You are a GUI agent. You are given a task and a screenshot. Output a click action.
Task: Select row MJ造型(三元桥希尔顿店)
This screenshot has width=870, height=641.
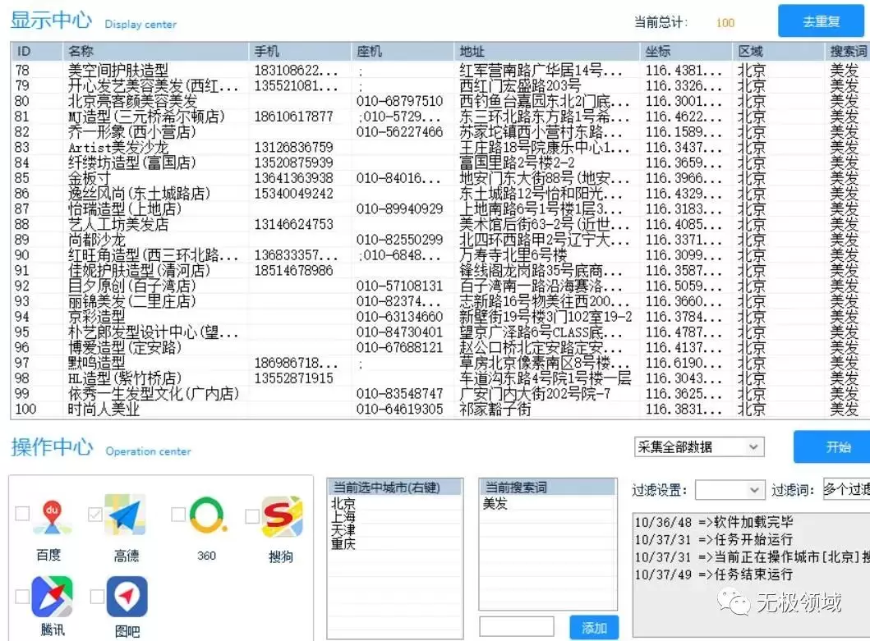[x=440, y=117]
